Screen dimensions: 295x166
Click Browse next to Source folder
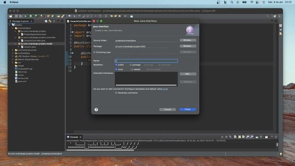tap(188, 40)
